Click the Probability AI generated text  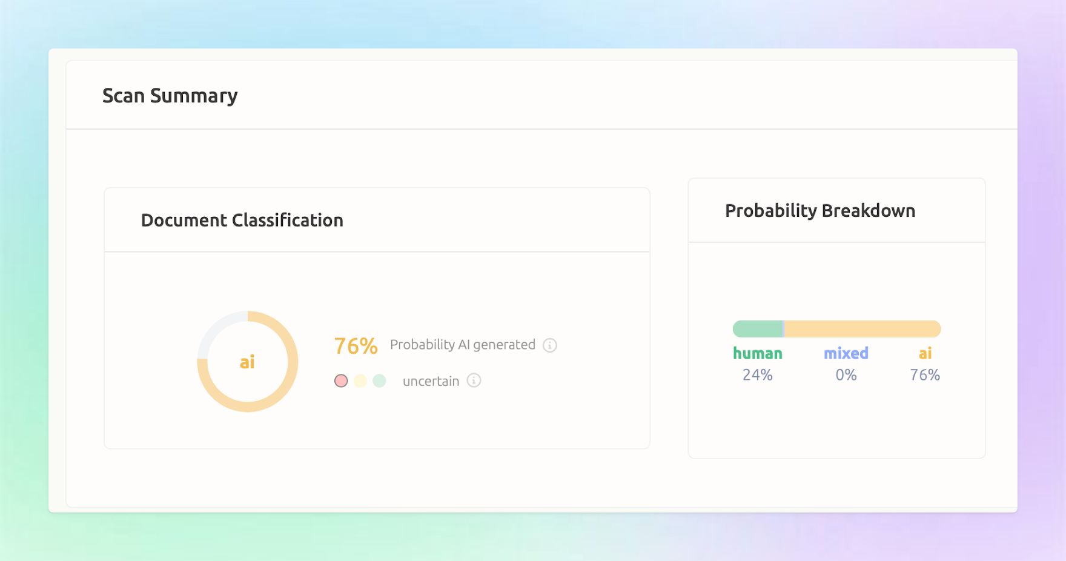tap(463, 345)
